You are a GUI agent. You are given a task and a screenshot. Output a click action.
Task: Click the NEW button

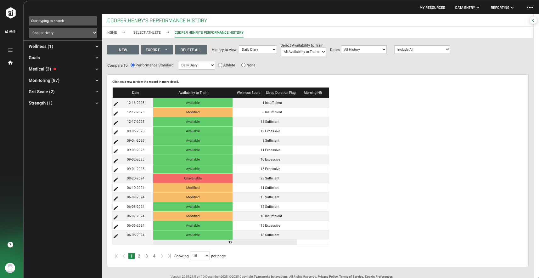[x=123, y=50]
